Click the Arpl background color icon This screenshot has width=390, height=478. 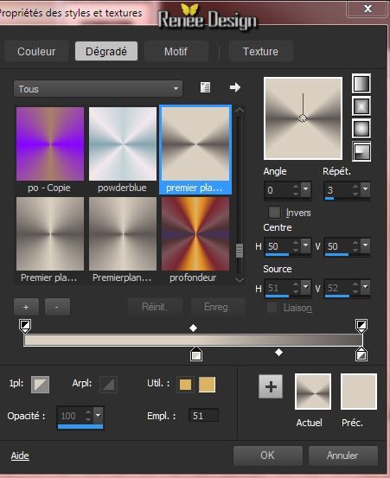[108, 385]
